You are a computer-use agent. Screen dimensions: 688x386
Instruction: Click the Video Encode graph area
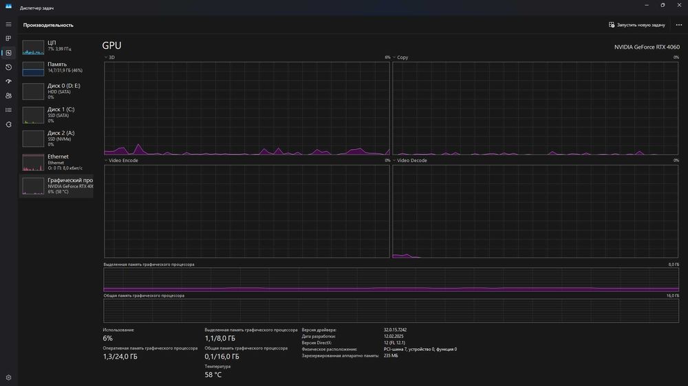point(246,211)
